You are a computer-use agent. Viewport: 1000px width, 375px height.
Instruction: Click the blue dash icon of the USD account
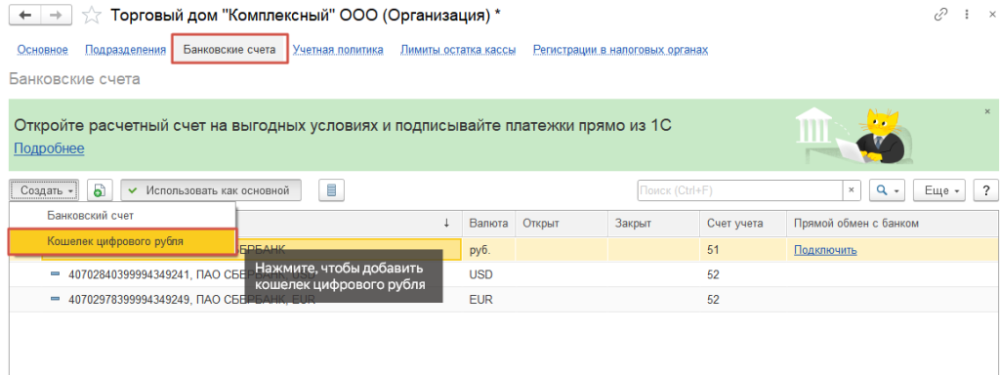(x=55, y=274)
